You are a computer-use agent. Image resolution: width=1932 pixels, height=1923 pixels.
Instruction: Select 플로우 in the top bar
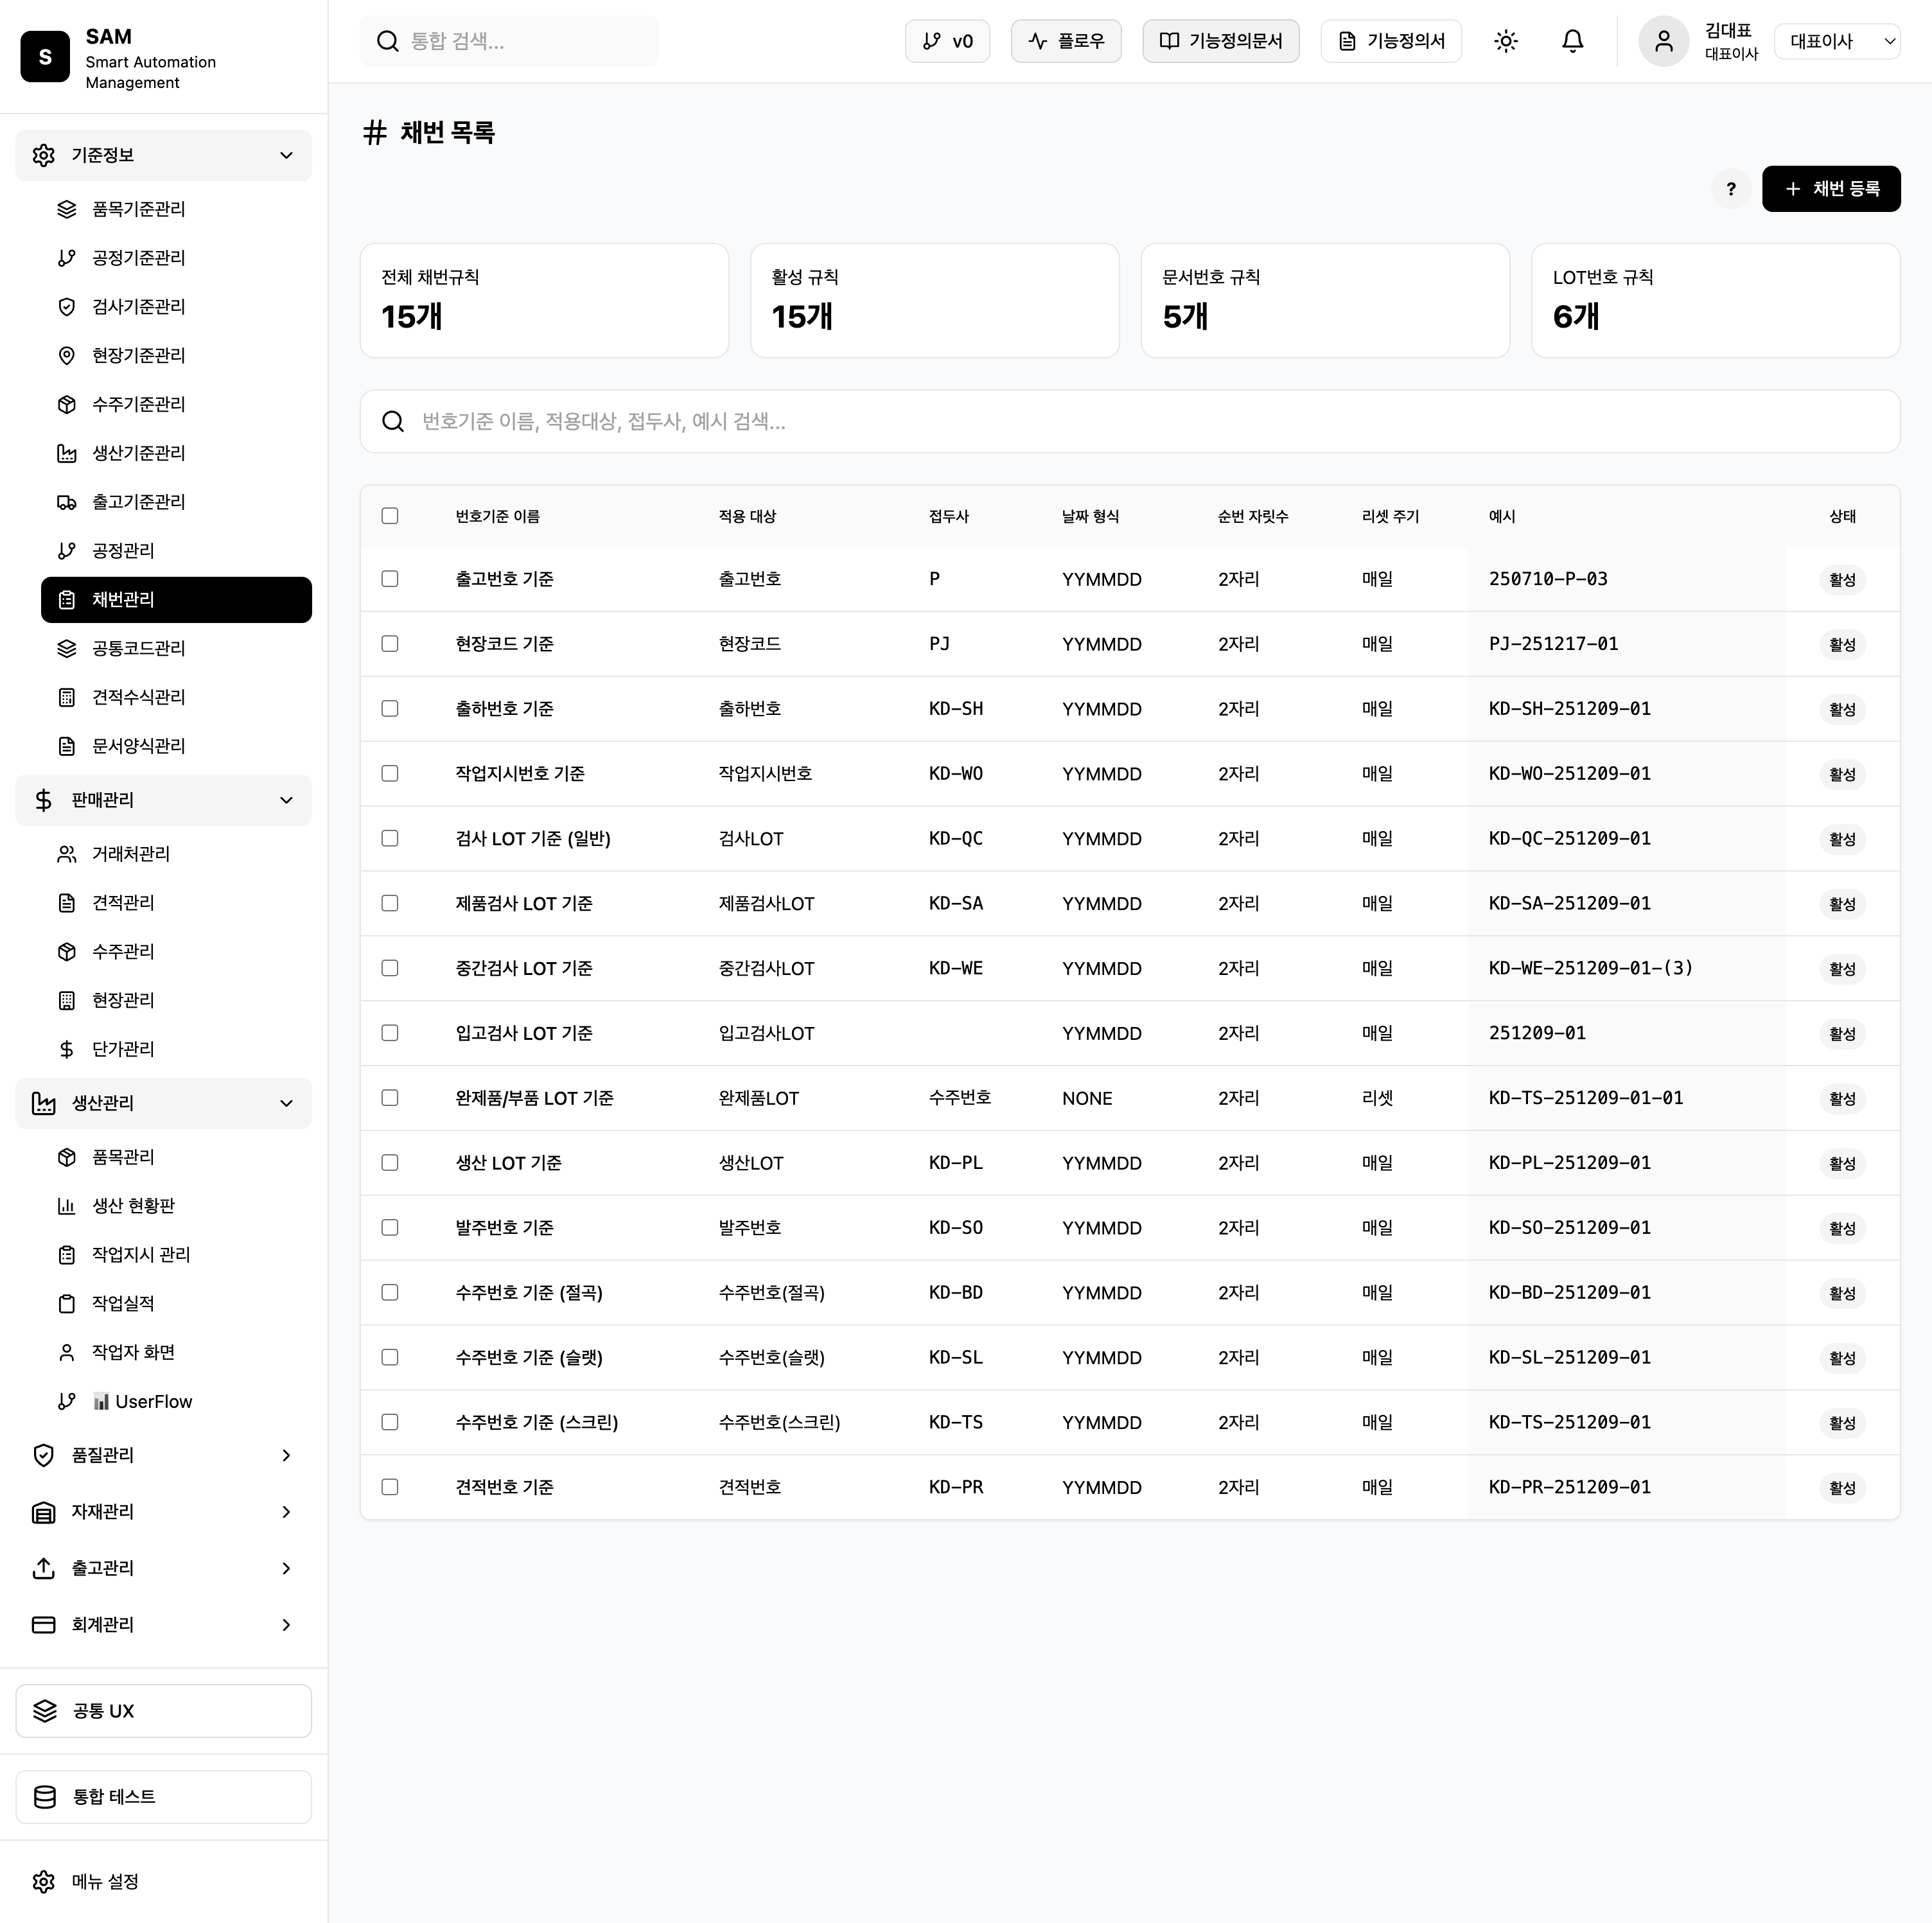(1066, 41)
